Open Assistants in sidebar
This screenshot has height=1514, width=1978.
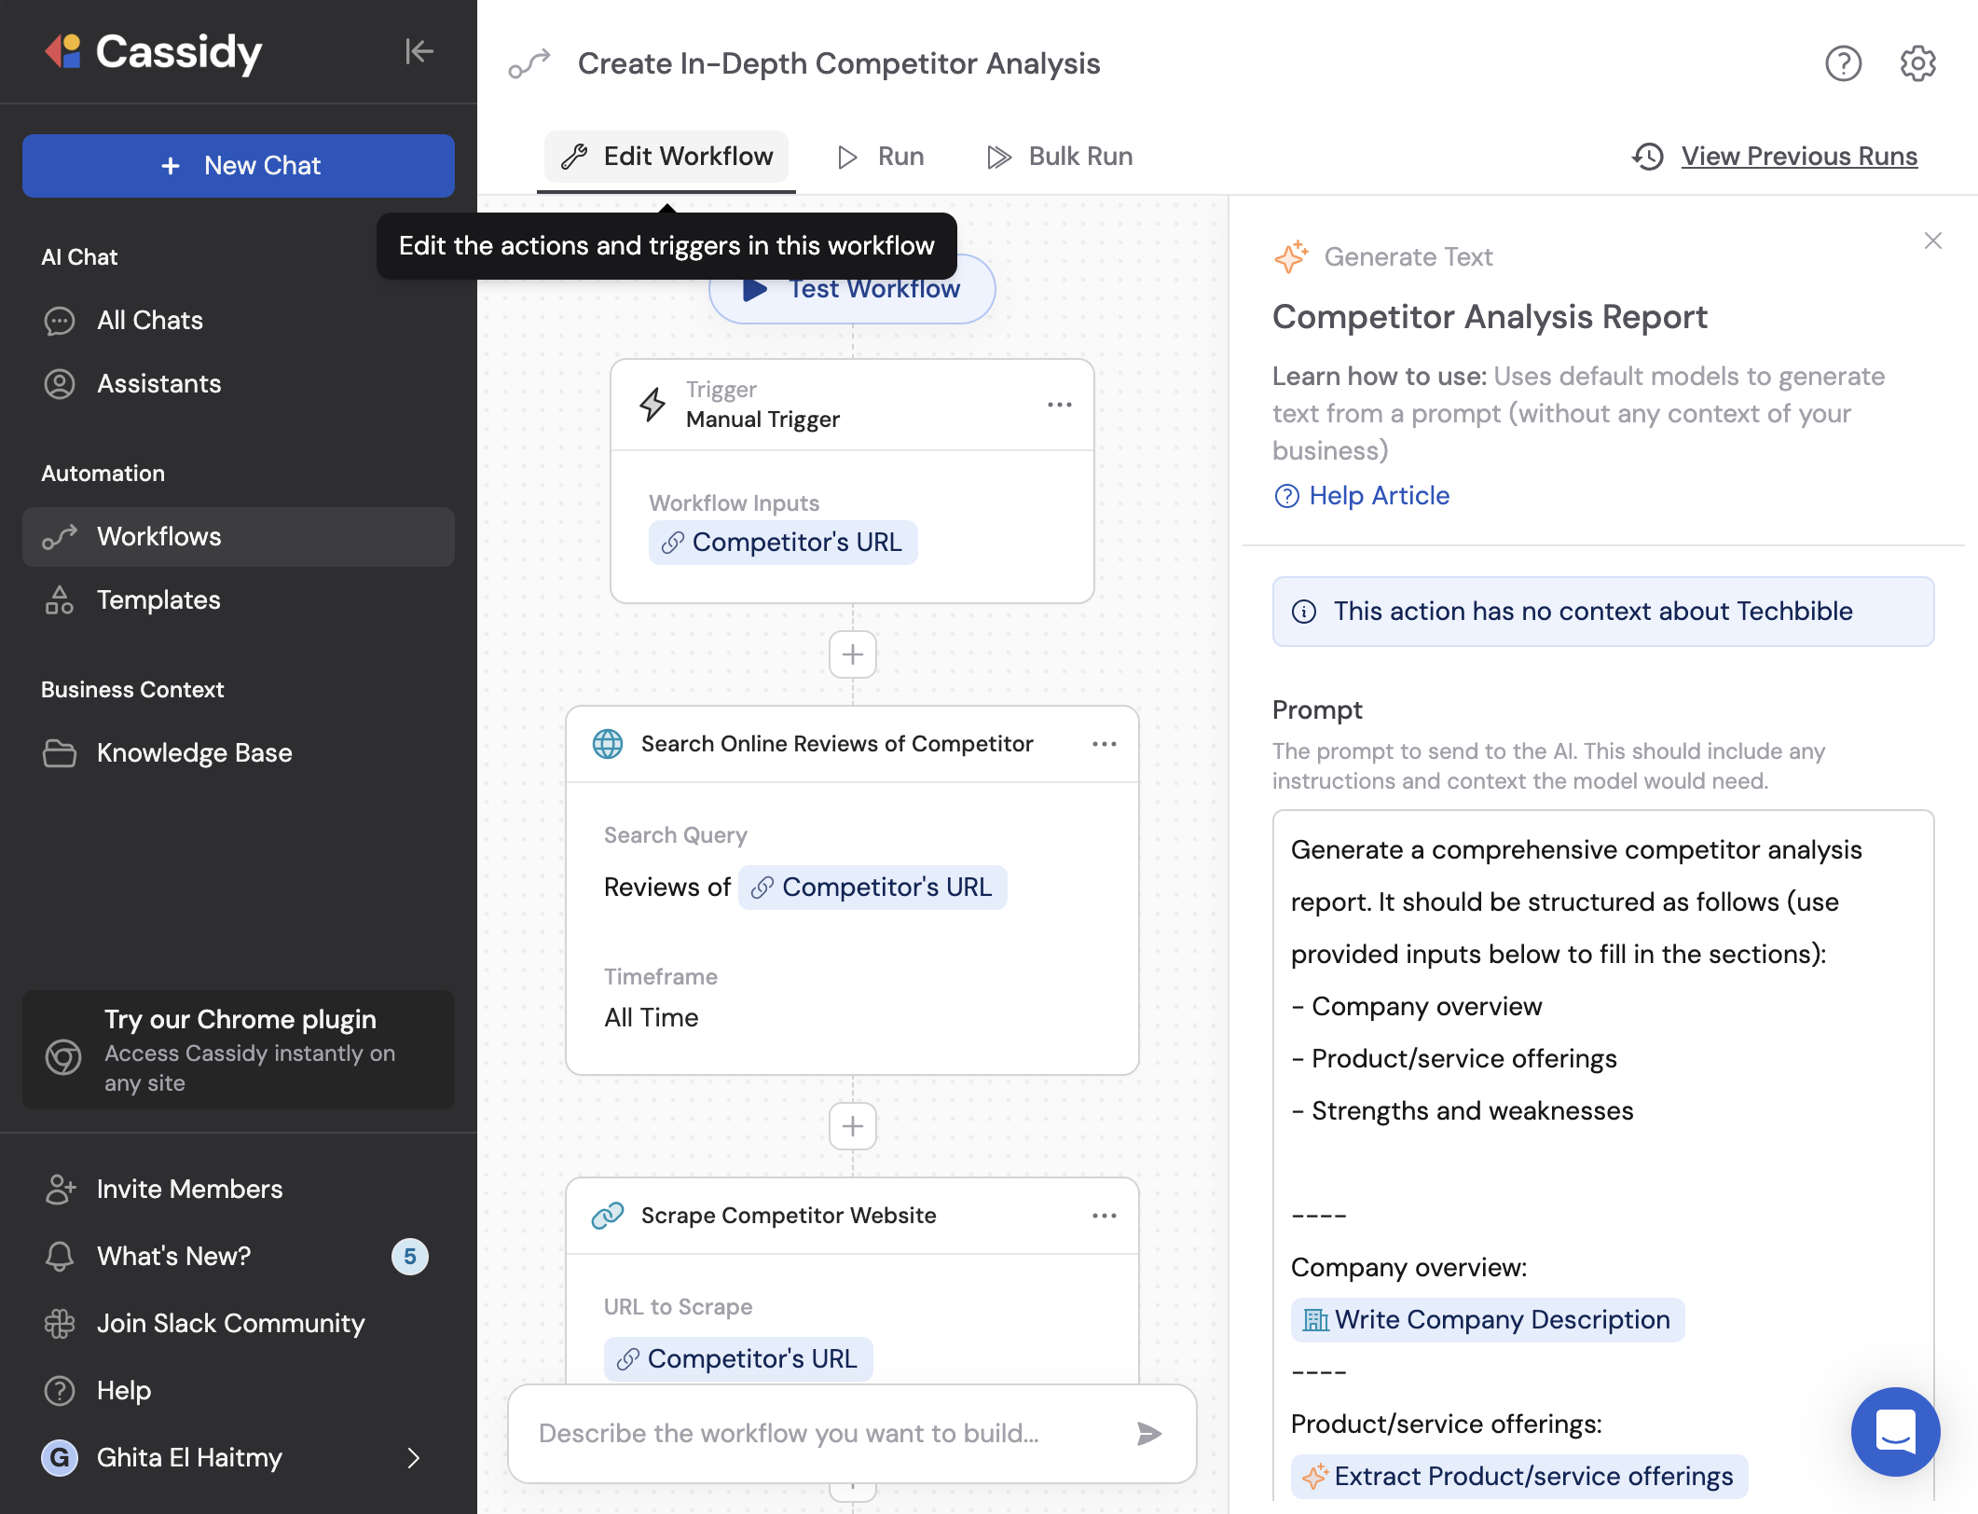point(239,384)
